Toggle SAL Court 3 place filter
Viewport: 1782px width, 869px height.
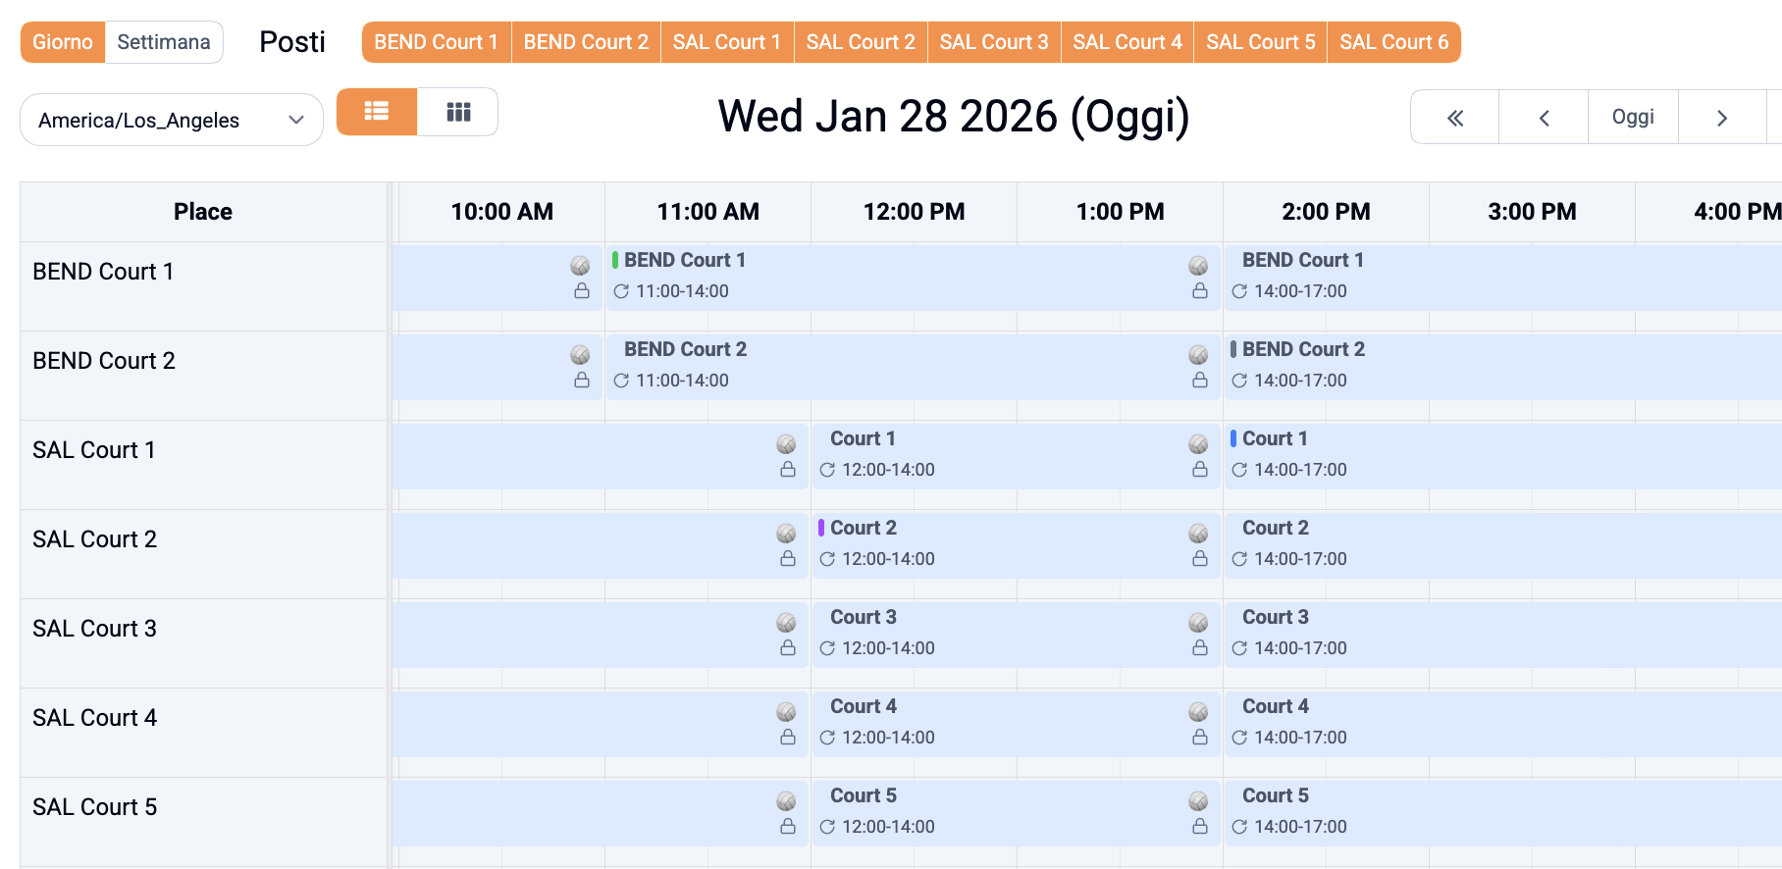pyautogui.click(x=993, y=42)
